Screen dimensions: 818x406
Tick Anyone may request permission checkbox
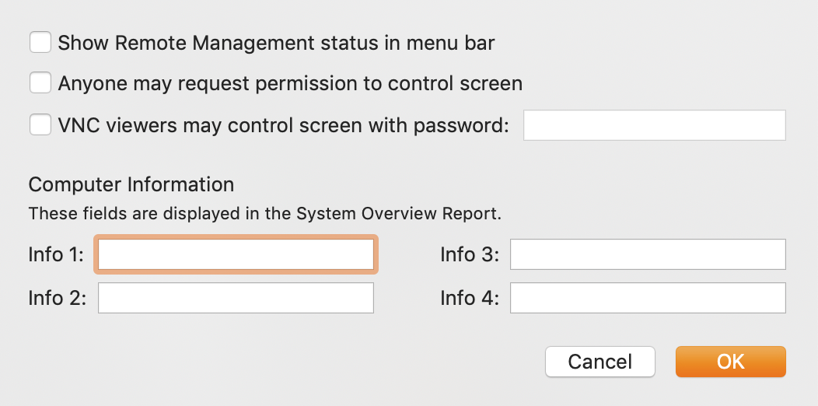[40, 83]
